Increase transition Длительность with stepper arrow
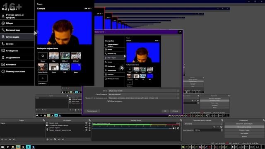The height and width of the screenshot is (149, 265). pyautogui.click(x=222, y=130)
